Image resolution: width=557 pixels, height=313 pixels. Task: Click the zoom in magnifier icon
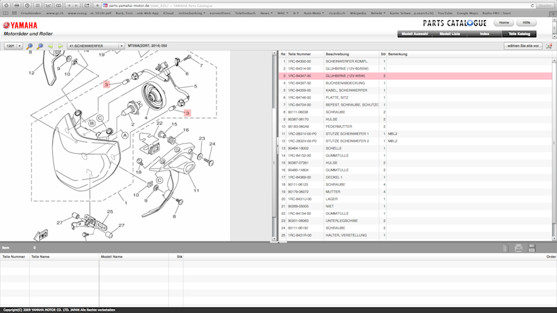click(29, 46)
